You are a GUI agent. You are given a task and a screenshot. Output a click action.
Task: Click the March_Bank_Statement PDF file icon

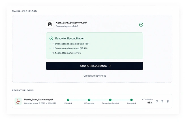click(18, 101)
